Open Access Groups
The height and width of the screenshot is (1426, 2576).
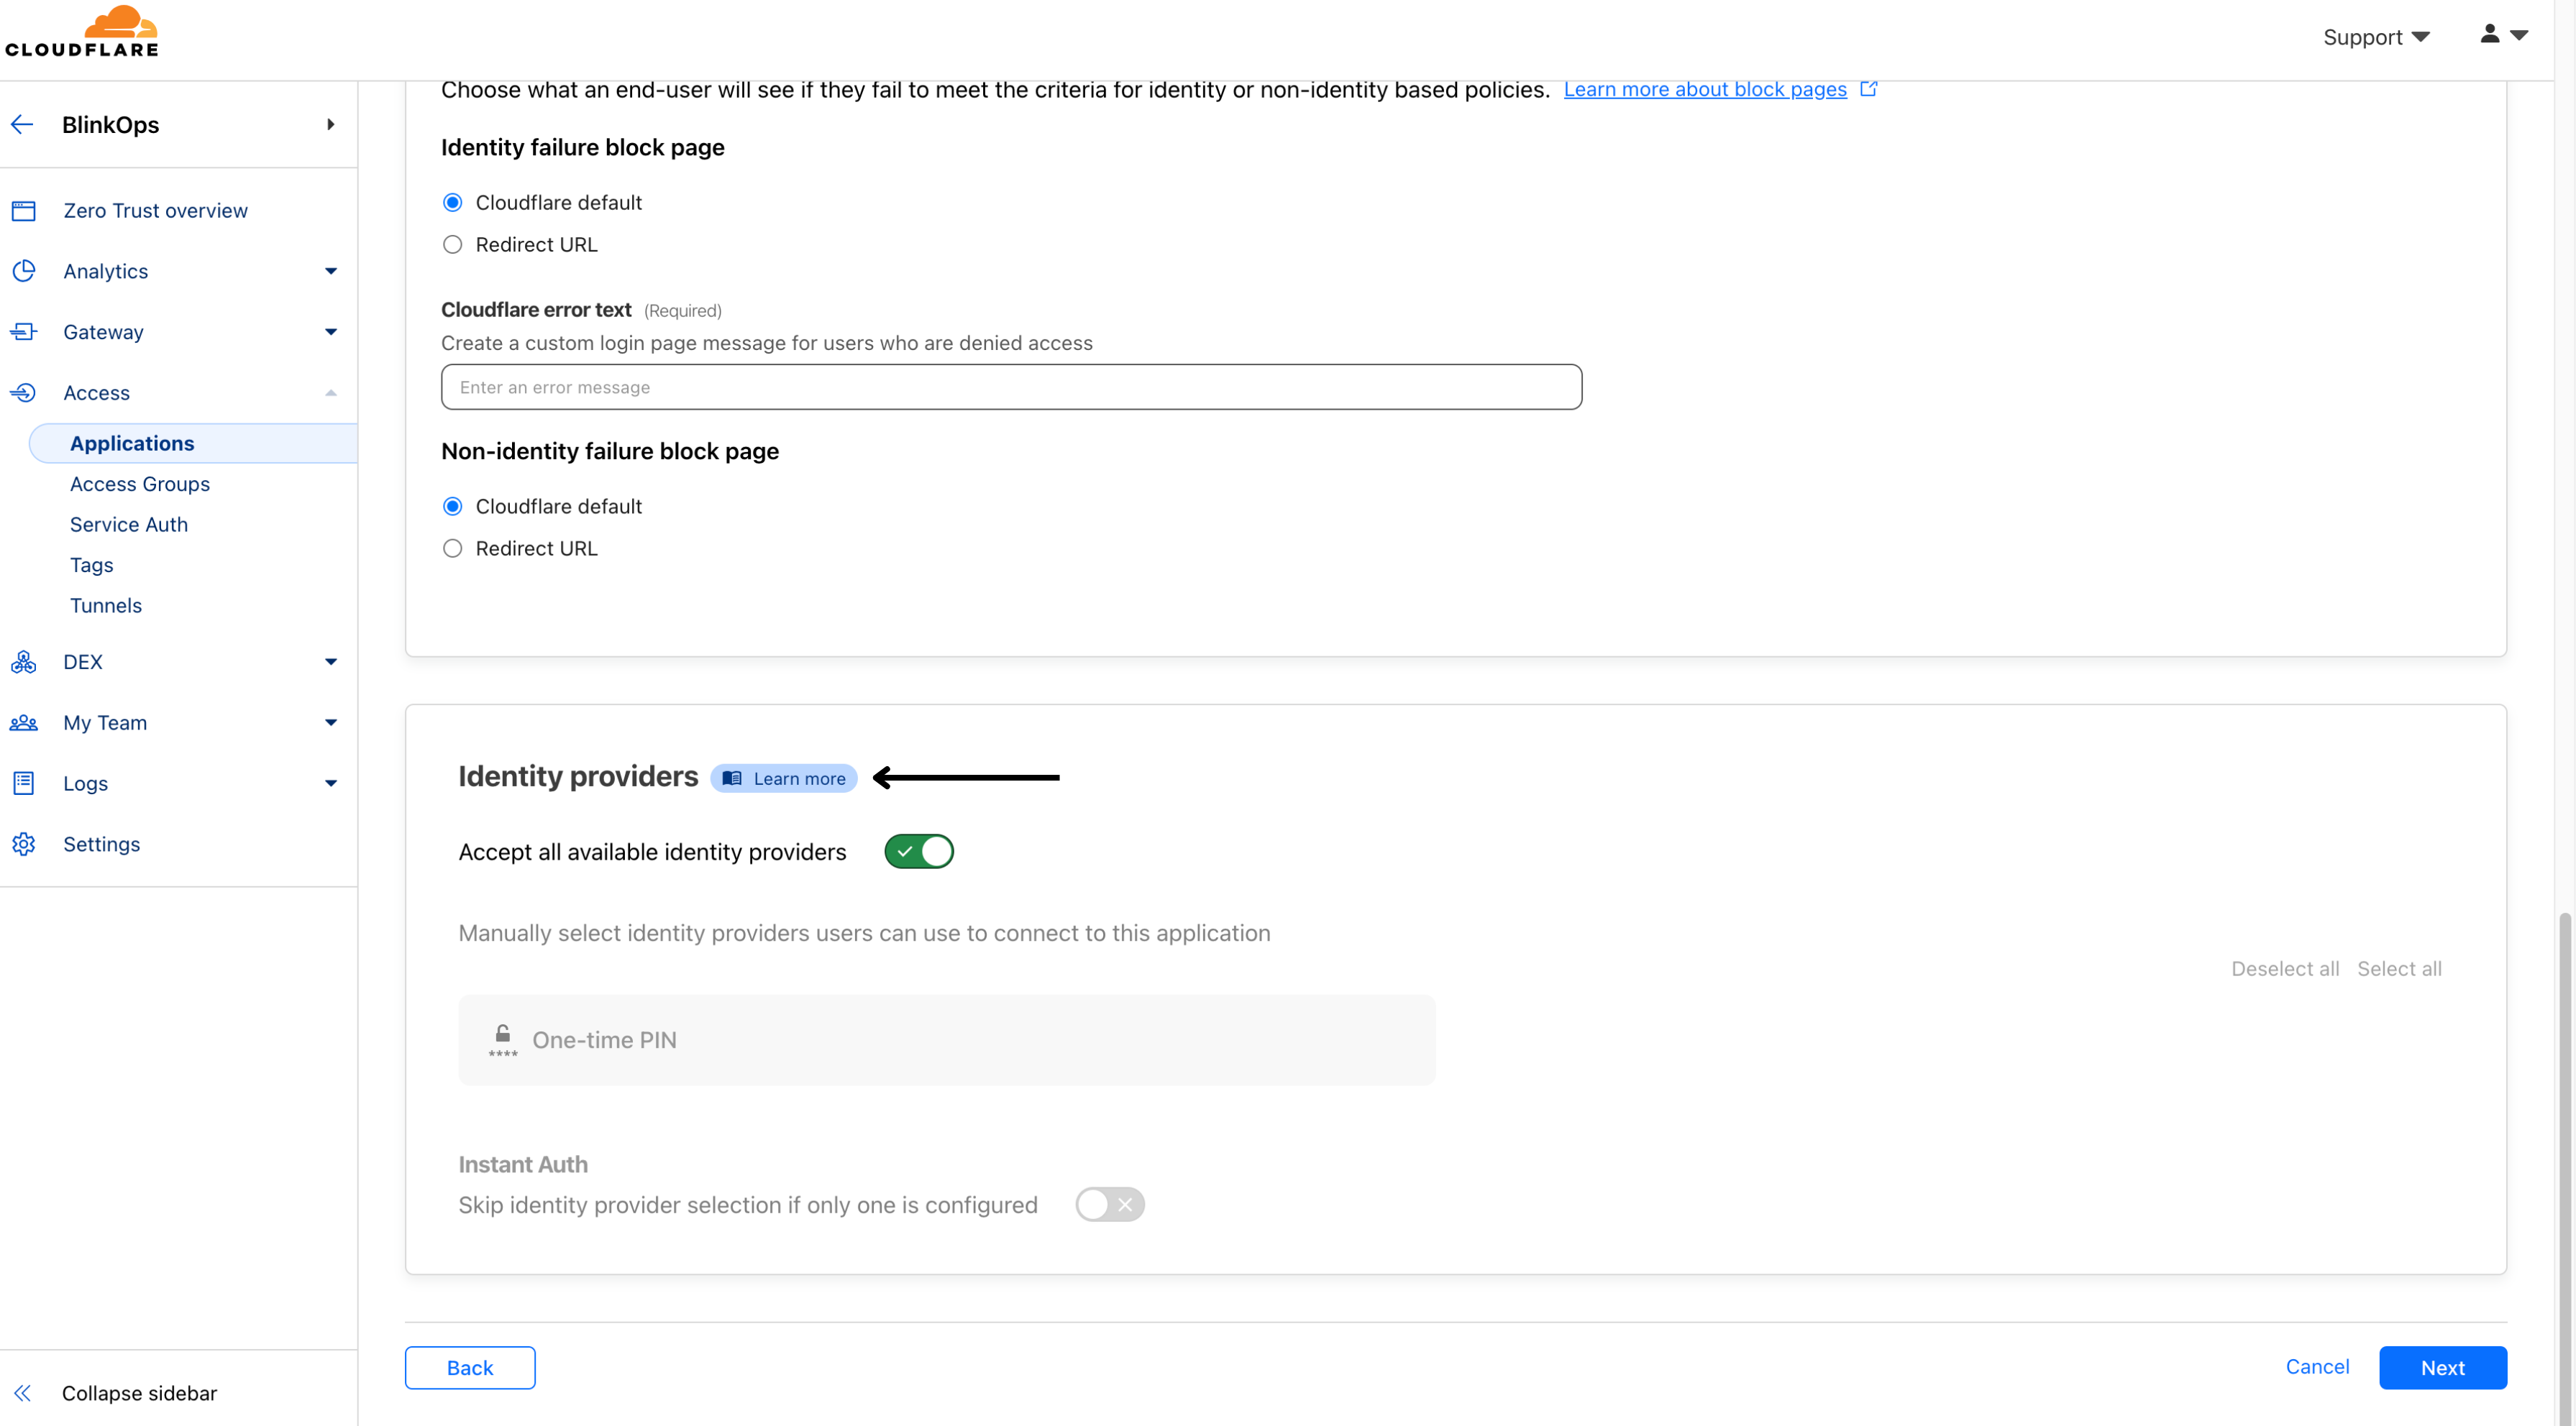click(140, 484)
